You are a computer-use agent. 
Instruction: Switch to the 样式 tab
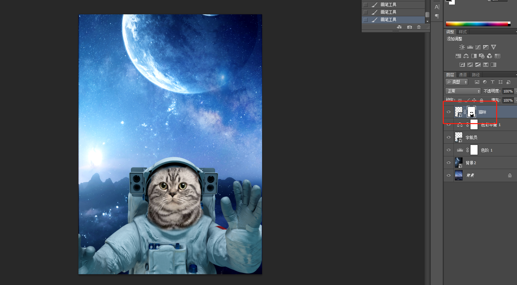463,32
